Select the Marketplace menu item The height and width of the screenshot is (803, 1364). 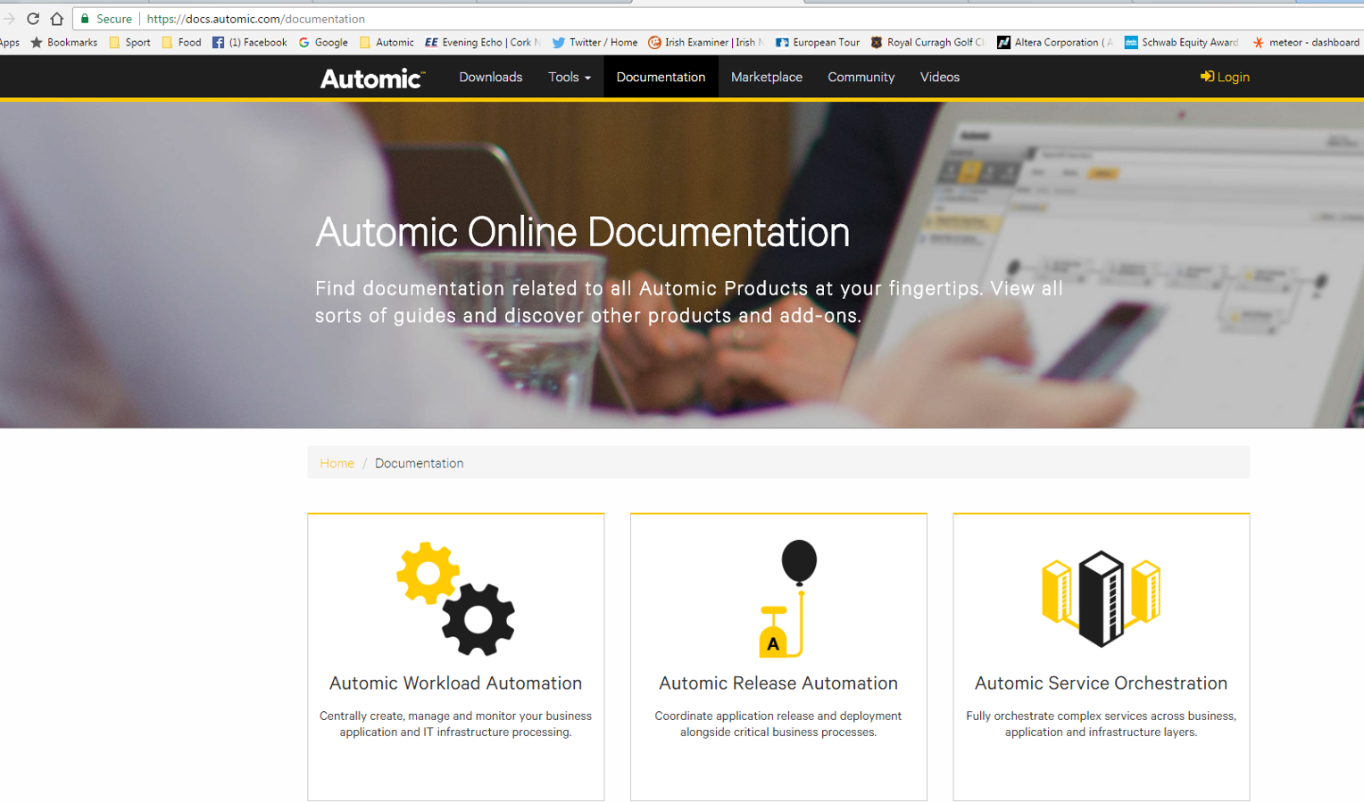[766, 77]
